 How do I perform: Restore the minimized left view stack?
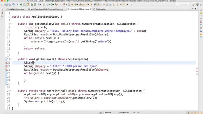tap(2, 10)
